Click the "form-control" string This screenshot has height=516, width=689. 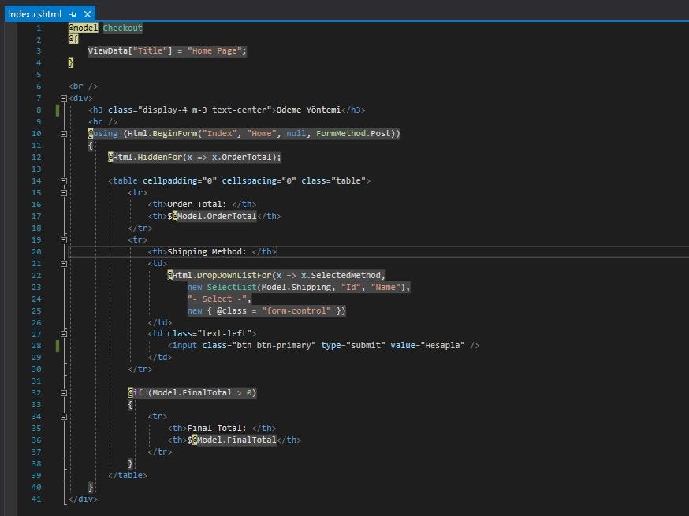coord(296,311)
